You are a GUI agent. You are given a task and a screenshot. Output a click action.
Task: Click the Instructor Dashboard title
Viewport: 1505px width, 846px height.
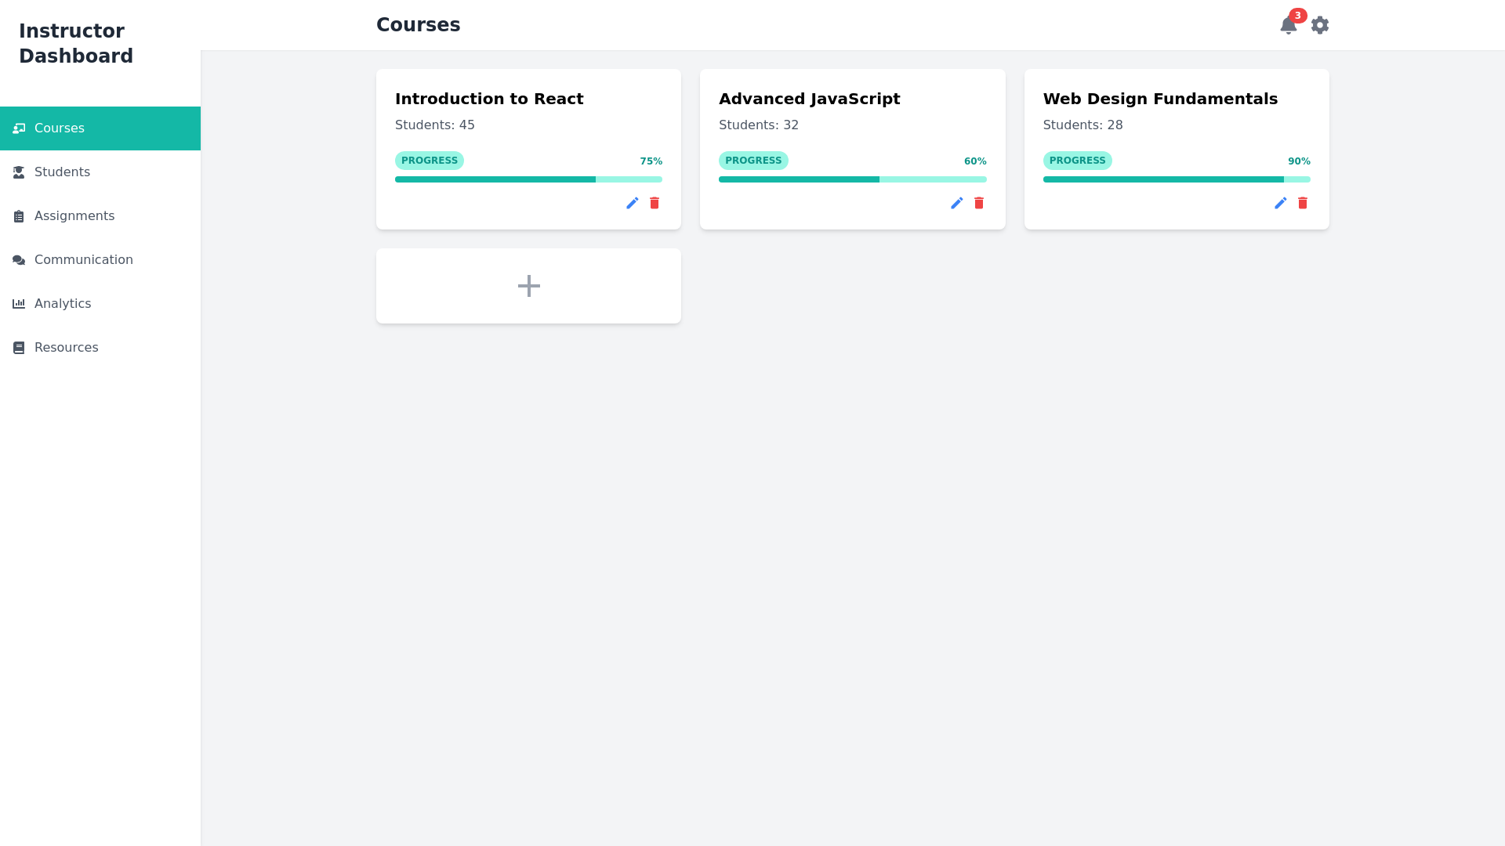[x=75, y=43]
